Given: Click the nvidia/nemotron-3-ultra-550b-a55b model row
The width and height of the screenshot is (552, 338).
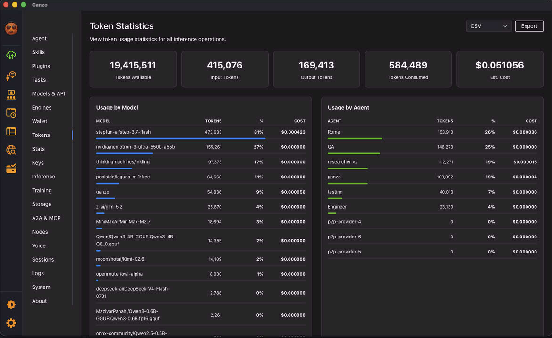Looking at the screenshot, I should [201, 148].
